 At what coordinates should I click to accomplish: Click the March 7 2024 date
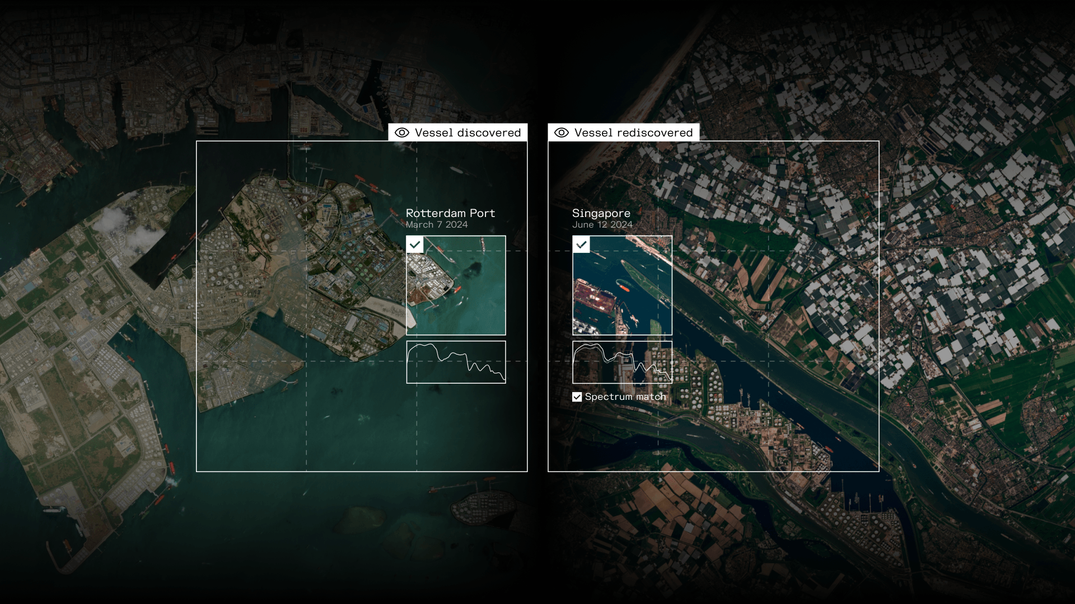click(x=436, y=225)
